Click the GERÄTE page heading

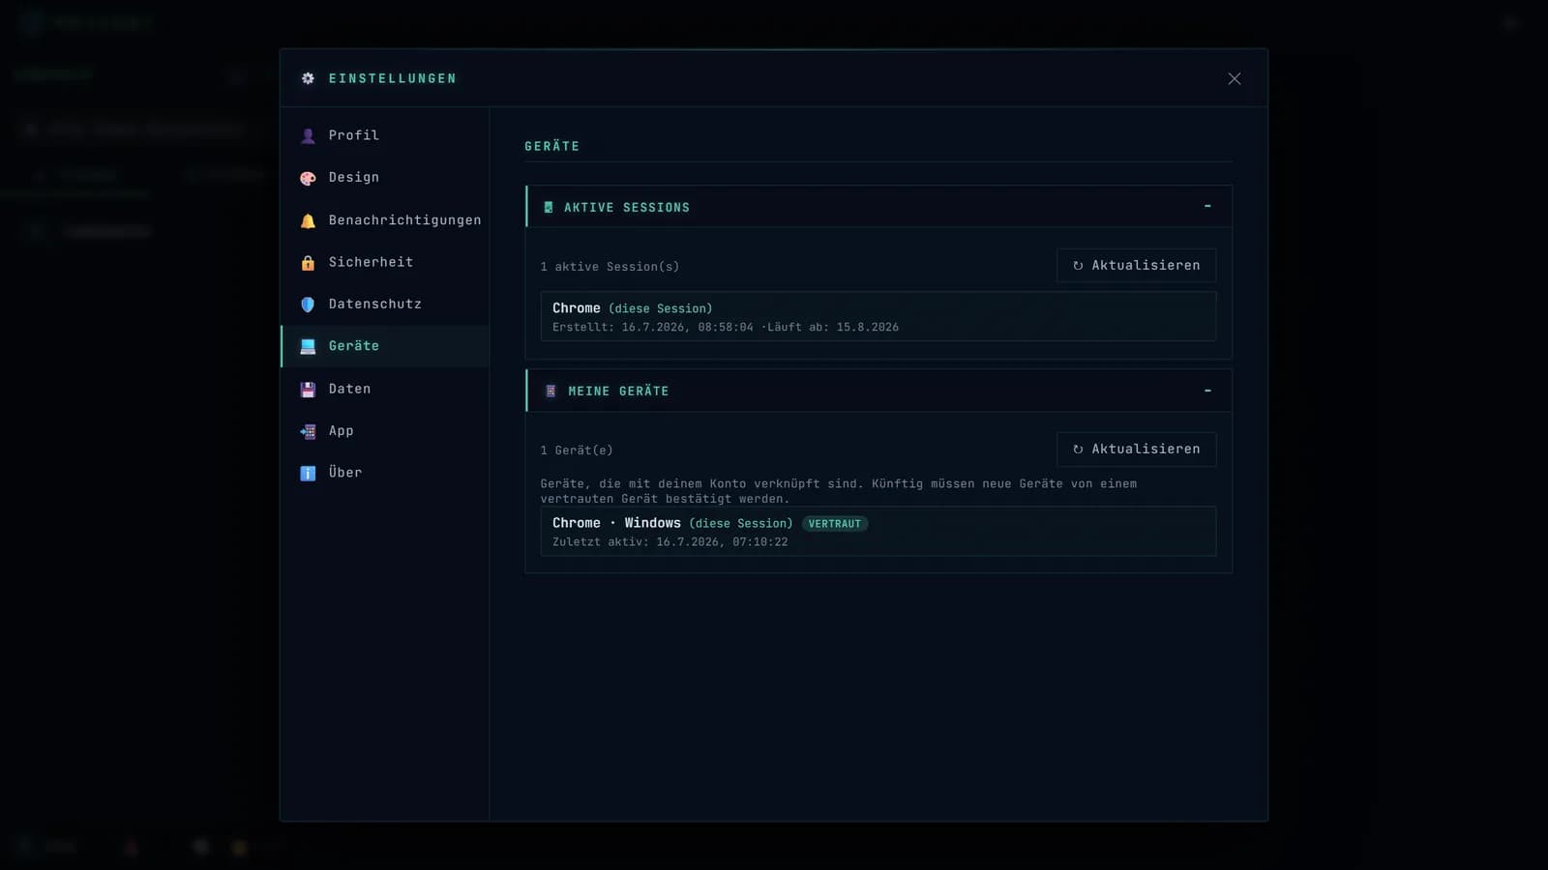[x=552, y=146]
